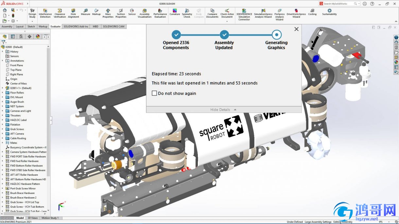This screenshot has width=399, height=224.
Task: Click IPS units in status bar
Action: [x=381, y=222]
